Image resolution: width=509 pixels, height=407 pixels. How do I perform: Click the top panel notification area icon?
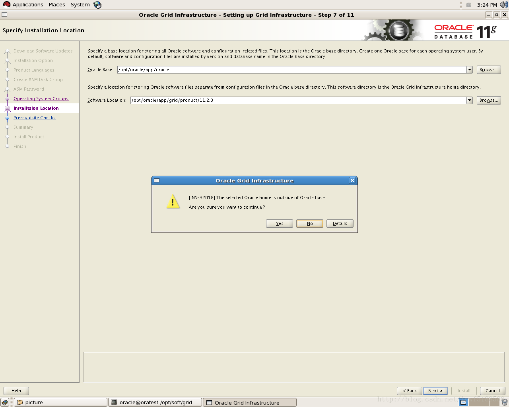click(469, 5)
